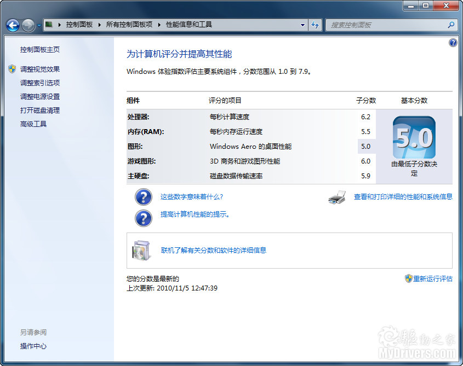Click inside the 搜索控制面板 search field
463x366 pixels.
coord(386,25)
